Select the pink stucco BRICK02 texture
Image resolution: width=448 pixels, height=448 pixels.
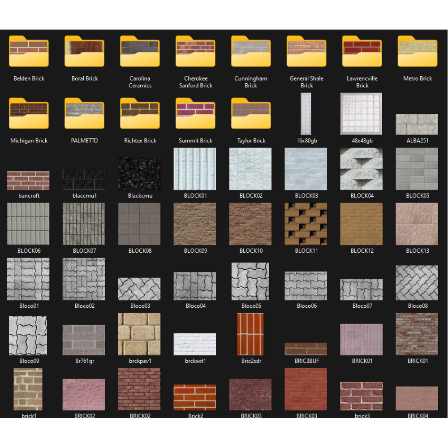(x=84, y=395)
